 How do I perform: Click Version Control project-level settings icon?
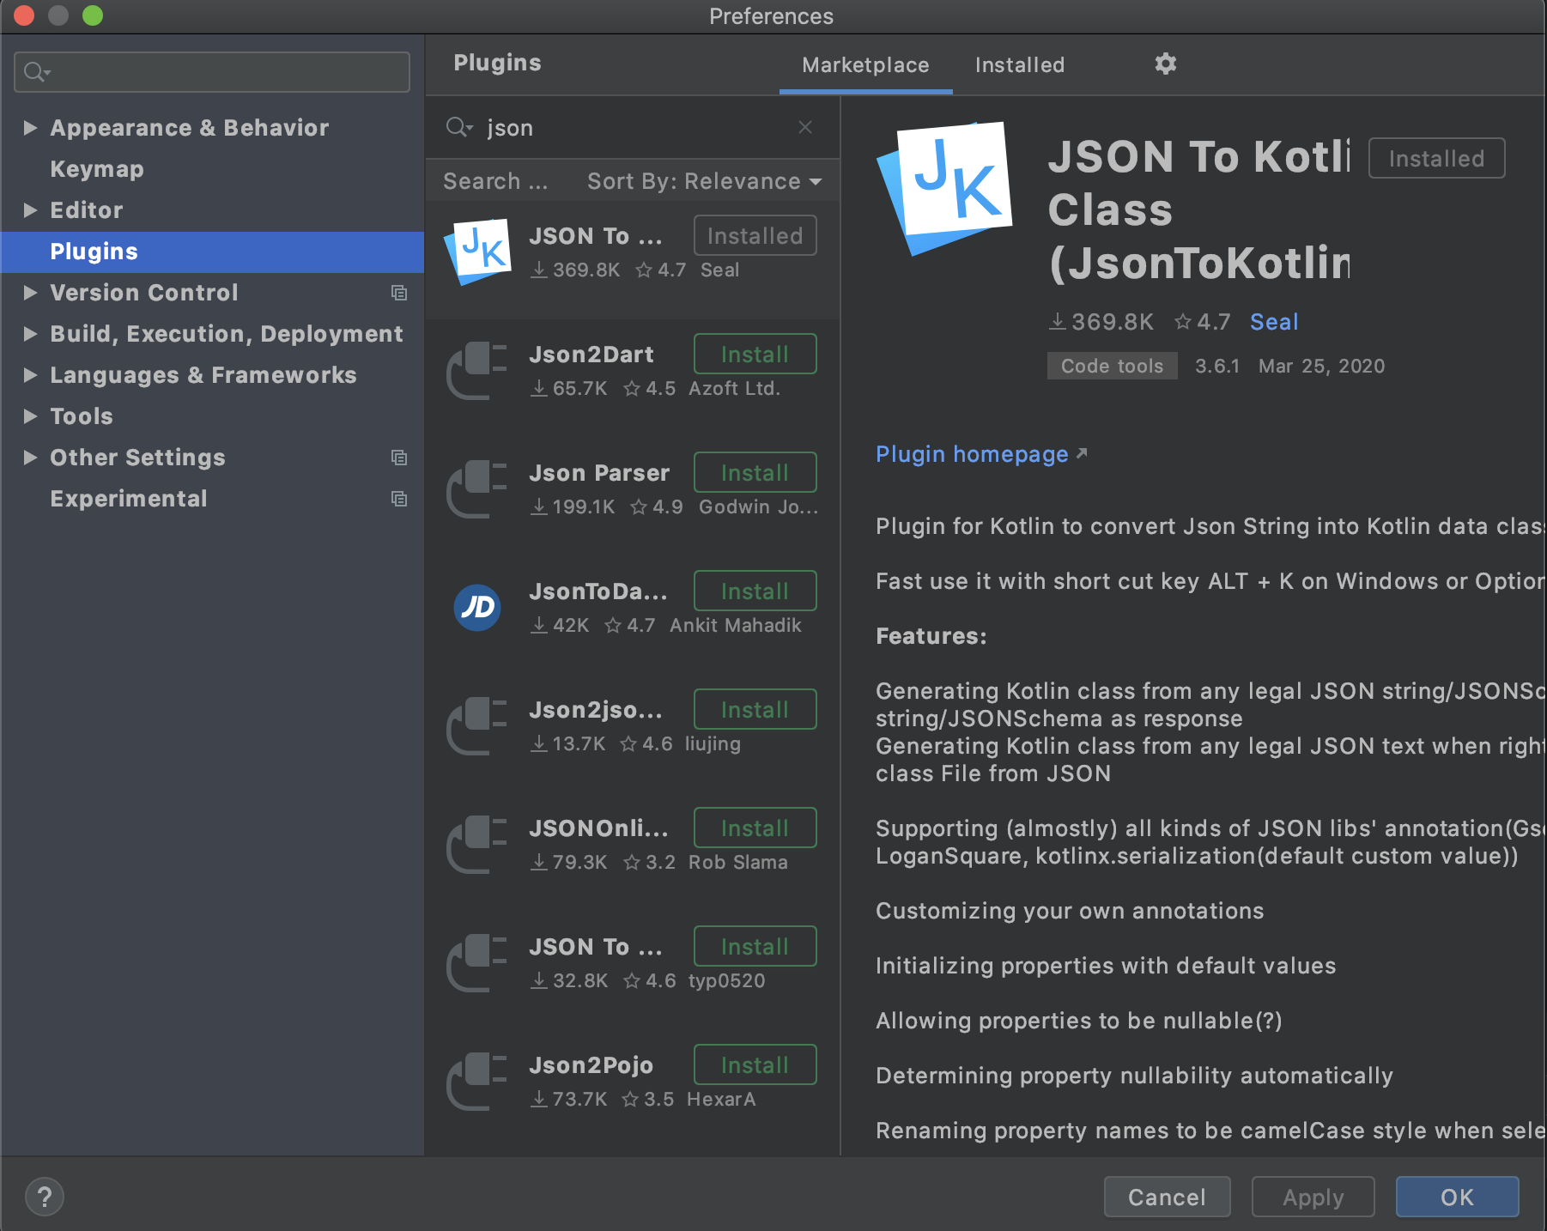(399, 293)
